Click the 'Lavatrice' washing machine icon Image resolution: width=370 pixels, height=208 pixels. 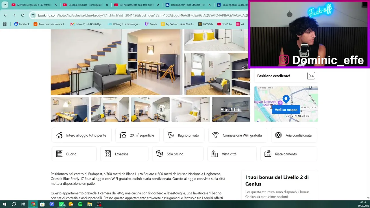click(108, 154)
